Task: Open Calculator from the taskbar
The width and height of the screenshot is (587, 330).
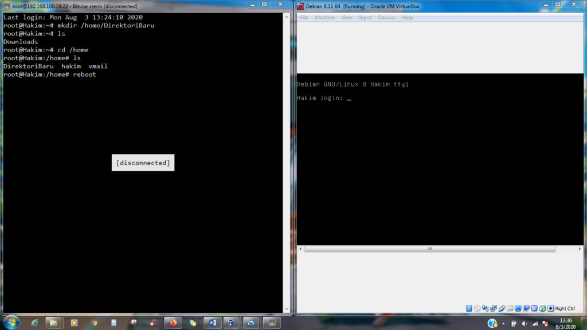Action: tap(114, 323)
